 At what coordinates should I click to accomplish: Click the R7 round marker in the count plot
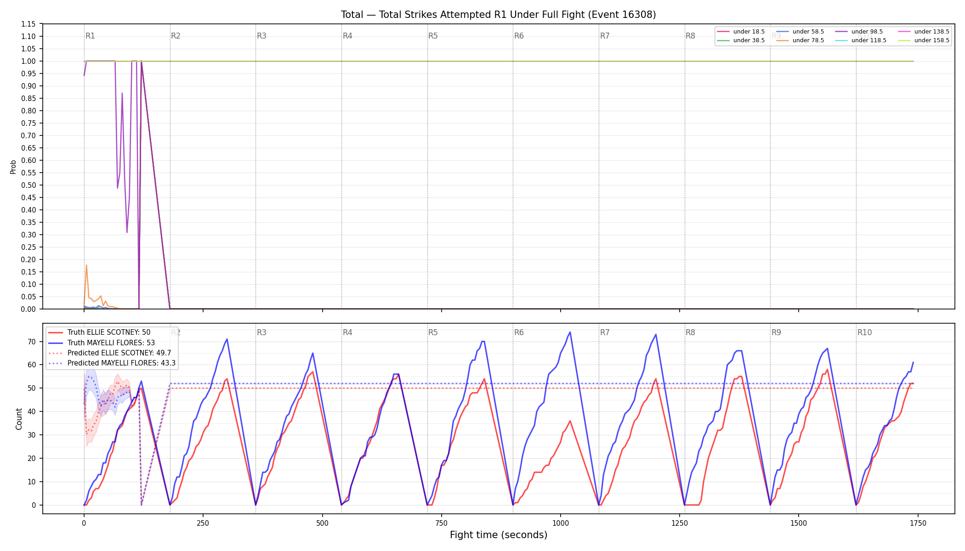point(605,332)
